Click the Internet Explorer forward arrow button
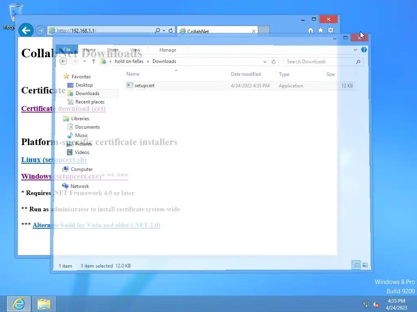 [x=40, y=30]
